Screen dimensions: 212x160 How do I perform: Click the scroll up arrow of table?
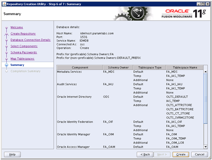[x=206, y=72]
